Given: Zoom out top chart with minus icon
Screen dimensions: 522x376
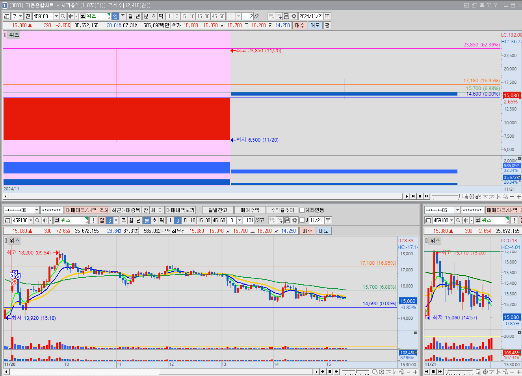Looking at the screenshot, I should click(512, 196).
